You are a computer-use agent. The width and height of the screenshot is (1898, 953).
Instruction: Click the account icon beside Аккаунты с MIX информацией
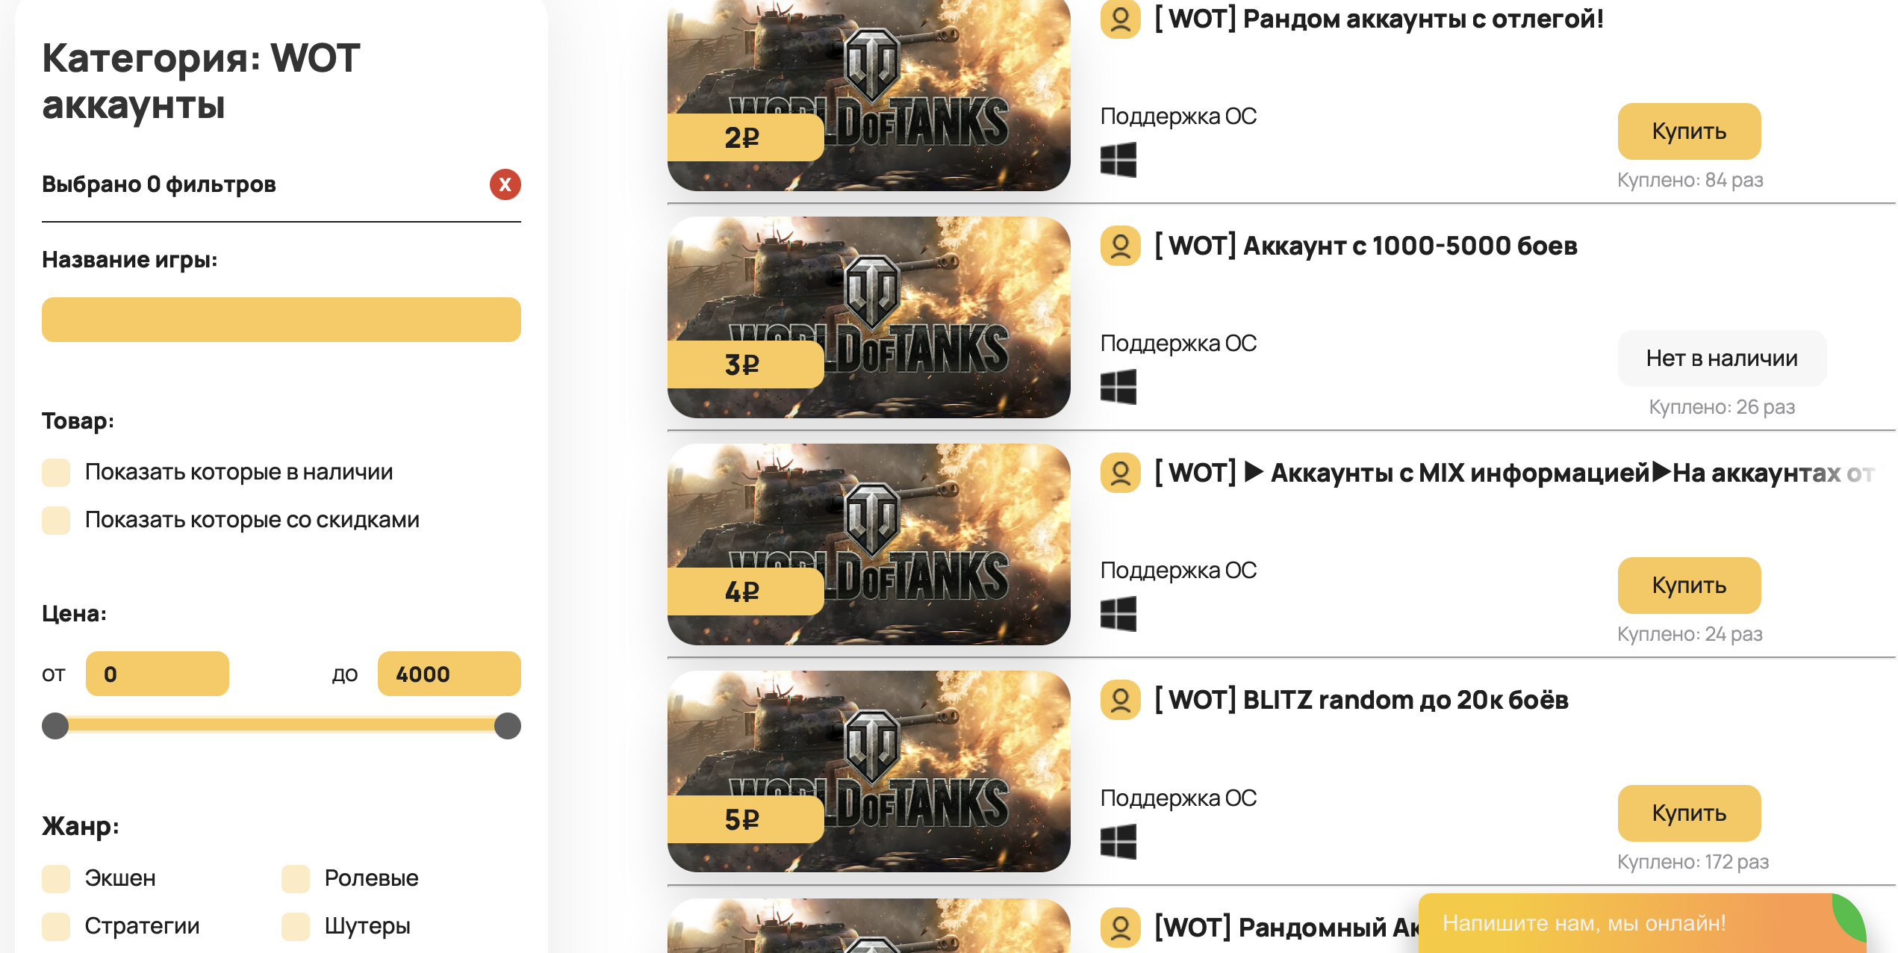tap(1120, 473)
